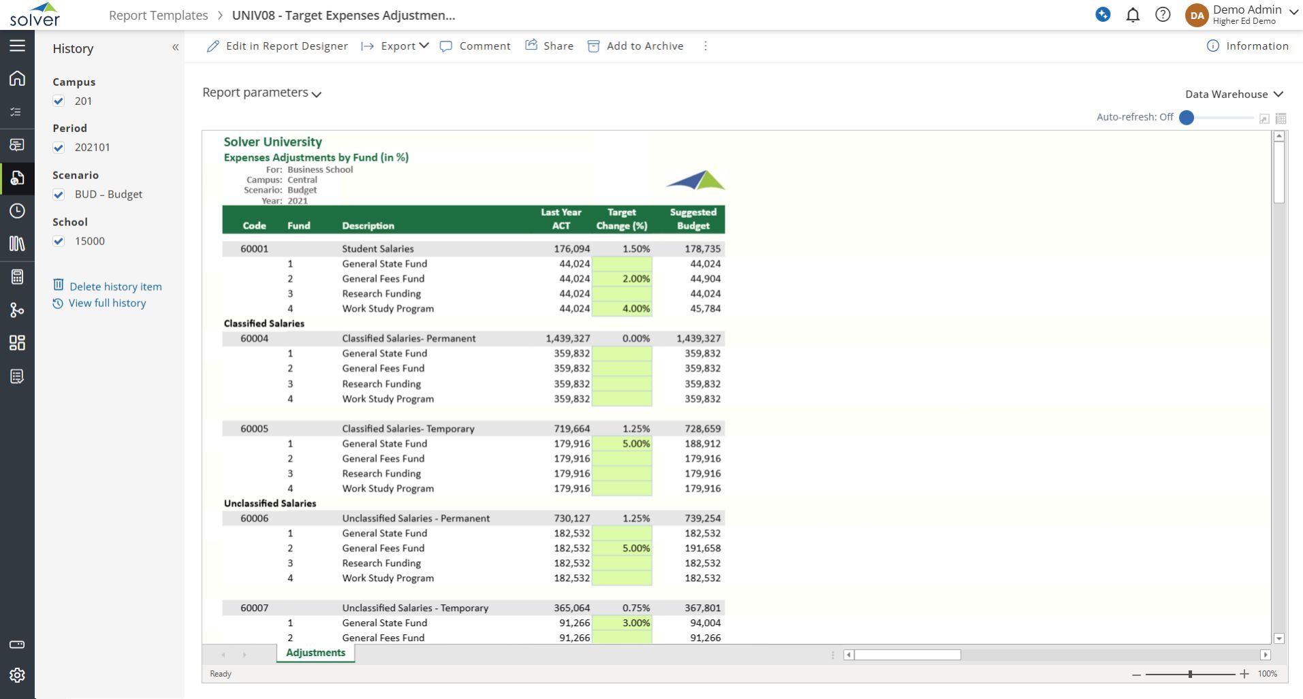Open the help question mark icon
Image resolution: width=1303 pixels, height=699 pixels.
(1163, 15)
